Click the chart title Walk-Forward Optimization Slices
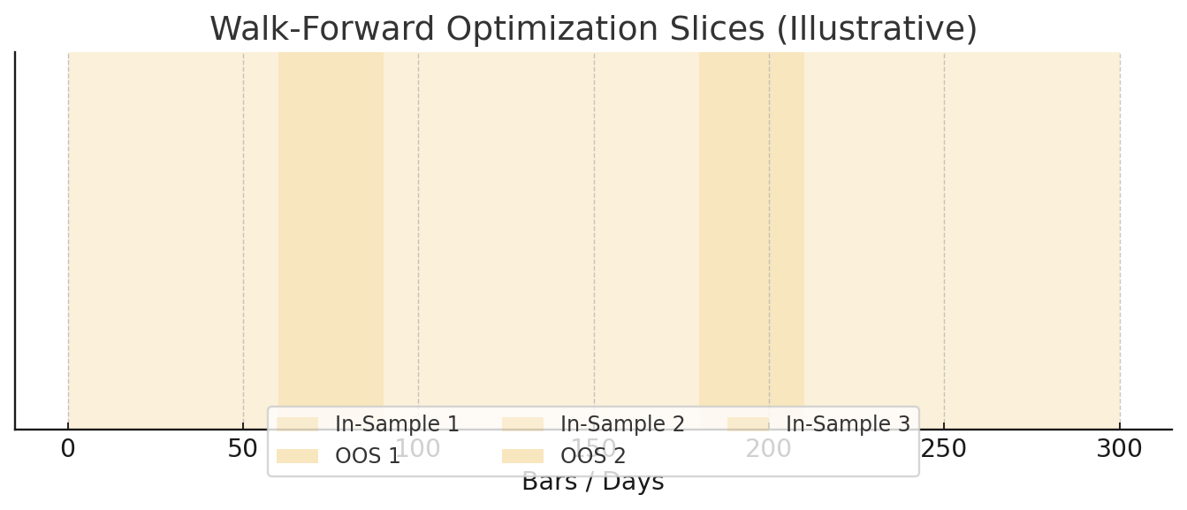The width and height of the screenshot is (1187, 510). [593, 29]
